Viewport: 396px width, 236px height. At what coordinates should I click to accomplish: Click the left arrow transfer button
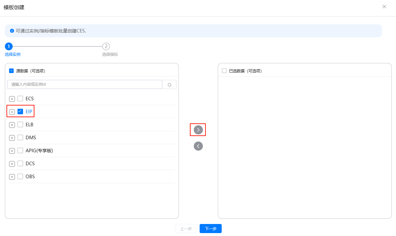tap(198, 146)
